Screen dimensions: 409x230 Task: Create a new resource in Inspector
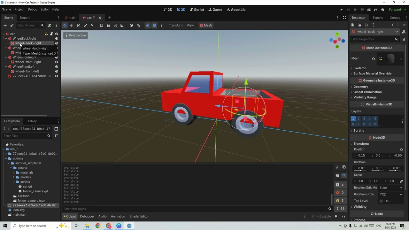(x=353, y=25)
